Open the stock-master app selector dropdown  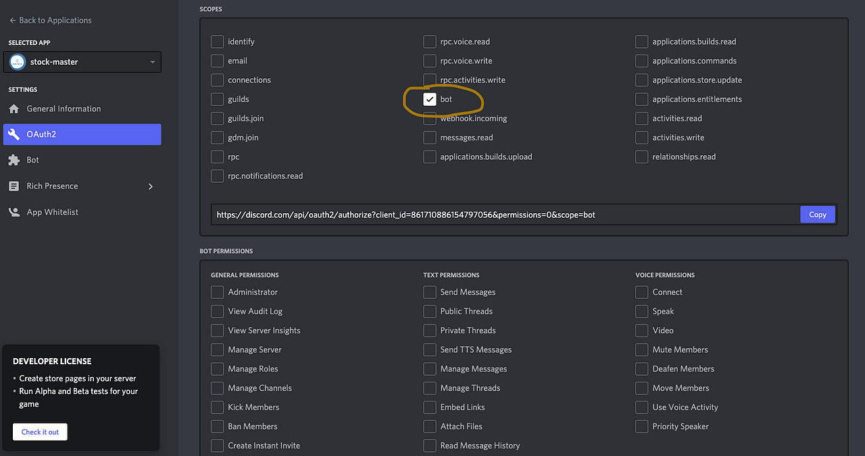(82, 61)
